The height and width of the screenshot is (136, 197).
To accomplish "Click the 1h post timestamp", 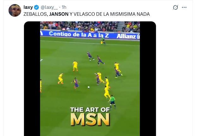I will [64, 7].
